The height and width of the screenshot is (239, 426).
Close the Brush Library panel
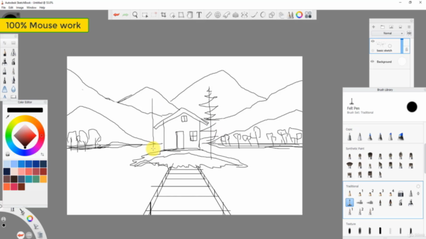[x=425, y=90]
